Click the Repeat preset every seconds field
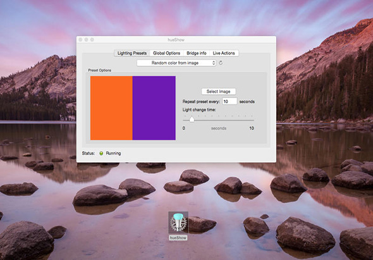The width and height of the screenshot is (373, 260). [x=229, y=101]
